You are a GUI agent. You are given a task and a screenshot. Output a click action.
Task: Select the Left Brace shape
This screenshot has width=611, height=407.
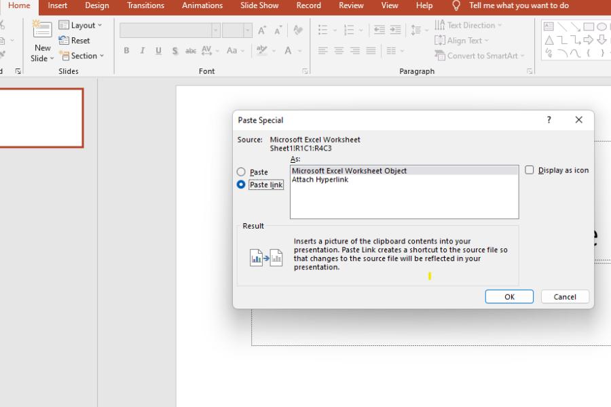pos(589,53)
